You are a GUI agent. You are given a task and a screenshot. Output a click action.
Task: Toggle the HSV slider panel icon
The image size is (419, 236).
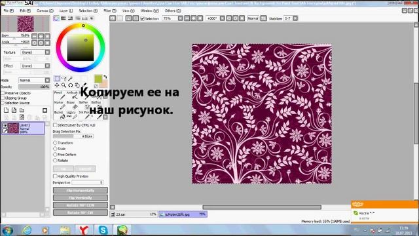click(x=70, y=18)
